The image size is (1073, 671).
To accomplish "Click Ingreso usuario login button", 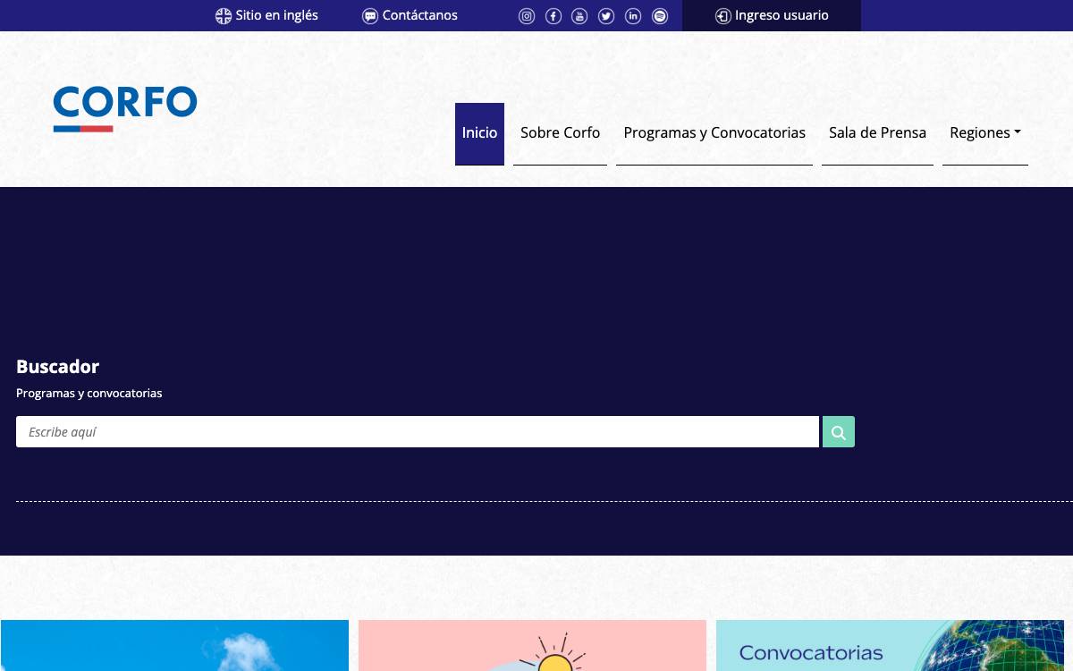I will point(772,15).
